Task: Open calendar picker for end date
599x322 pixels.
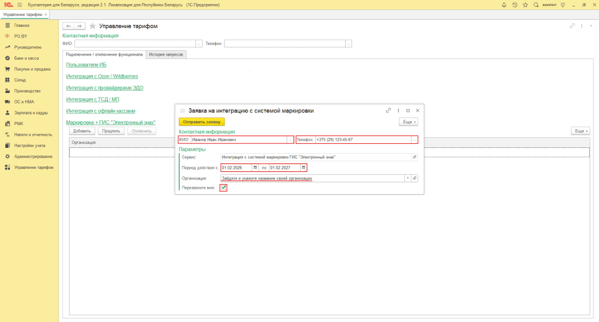Action: coord(303,168)
